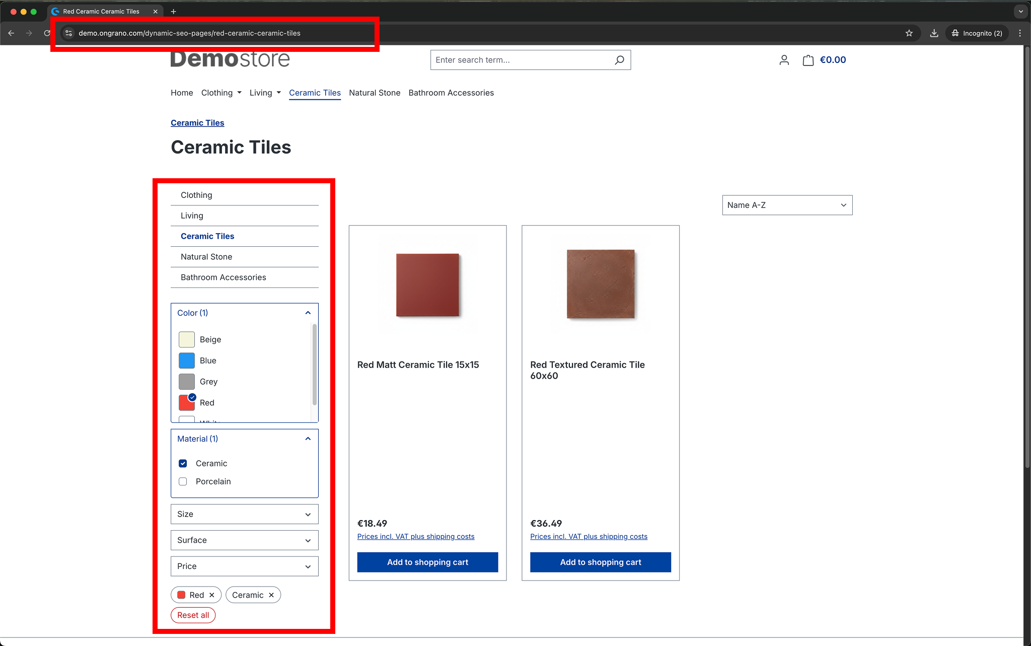This screenshot has height=646, width=1031.
Task: Click the Demostore logo
Action: tap(230, 59)
